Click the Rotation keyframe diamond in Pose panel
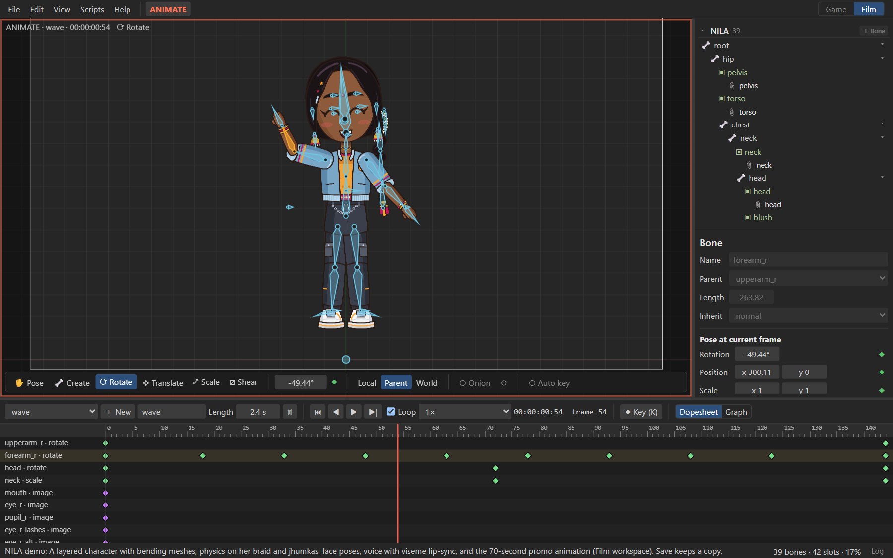The width and height of the screenshot is (893, 558). click(882, 354)
